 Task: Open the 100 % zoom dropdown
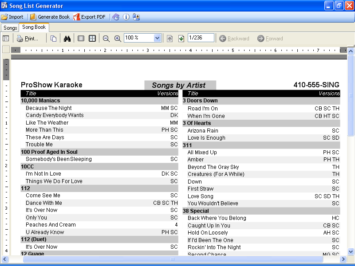pos(157,38)
